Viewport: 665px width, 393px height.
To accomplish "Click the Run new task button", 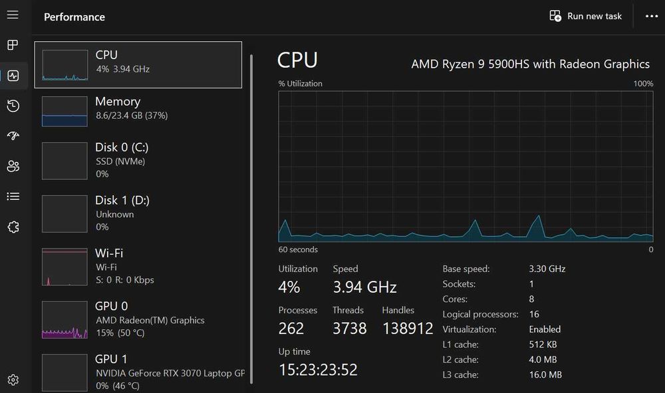I will pos(586,16).
